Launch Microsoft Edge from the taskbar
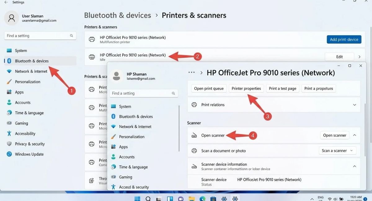The height and width of the screenshot is (201, 372). (x=202, y=199)
